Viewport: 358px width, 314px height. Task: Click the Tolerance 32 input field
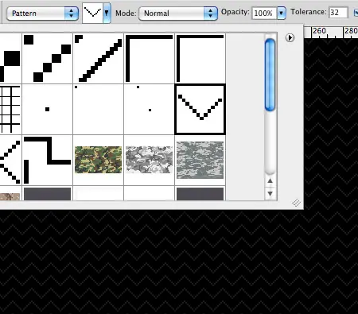(338, 13)
